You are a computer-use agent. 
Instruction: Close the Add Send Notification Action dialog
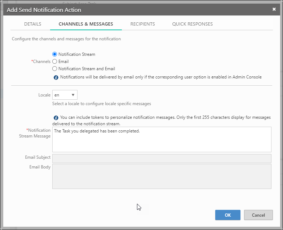[274, 9]
